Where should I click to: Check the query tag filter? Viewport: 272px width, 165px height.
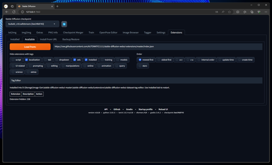click(117, 66)
